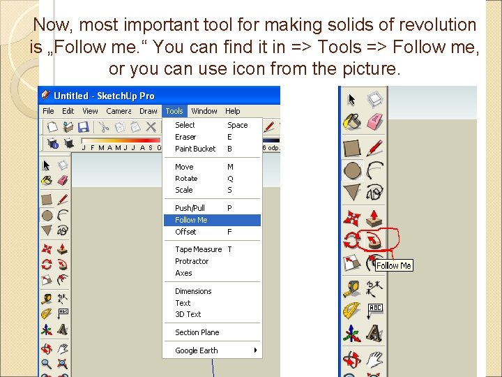Viewport: 502px width, 377px height.
Task: Pick the Text ABC label tool in the enlarged palette
Action: click(x=374, y=310)
